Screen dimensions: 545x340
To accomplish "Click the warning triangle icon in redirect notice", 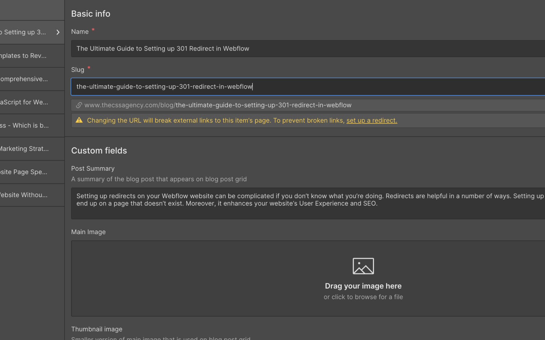I will (x=79, y=120).
